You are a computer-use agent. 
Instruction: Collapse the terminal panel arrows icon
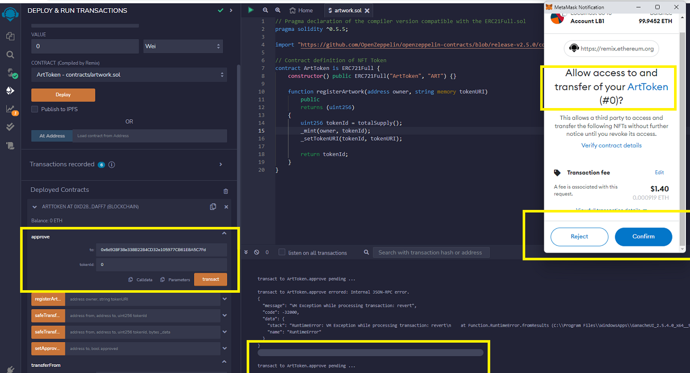click(x=246, y=252)
